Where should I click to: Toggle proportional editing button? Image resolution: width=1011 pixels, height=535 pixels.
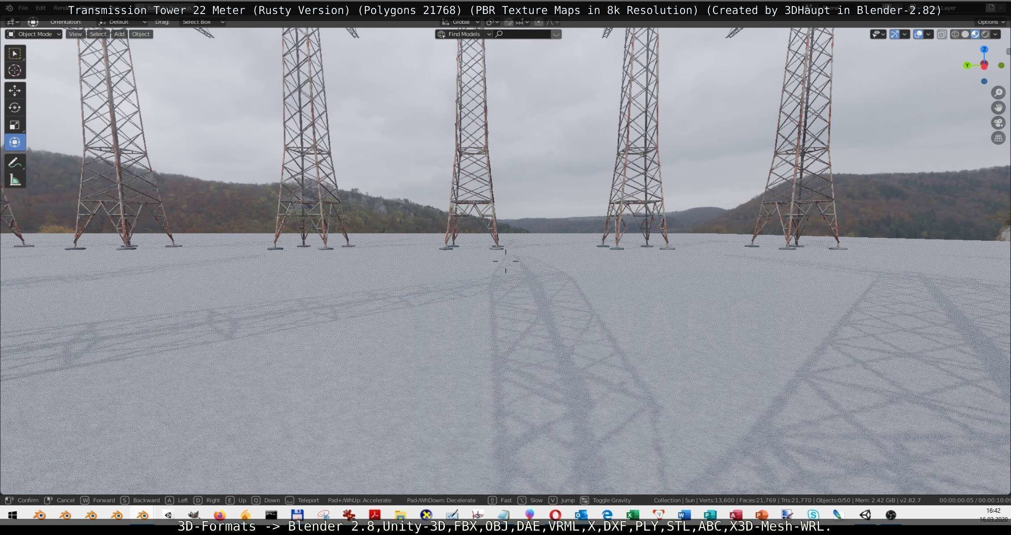point(539,22)
